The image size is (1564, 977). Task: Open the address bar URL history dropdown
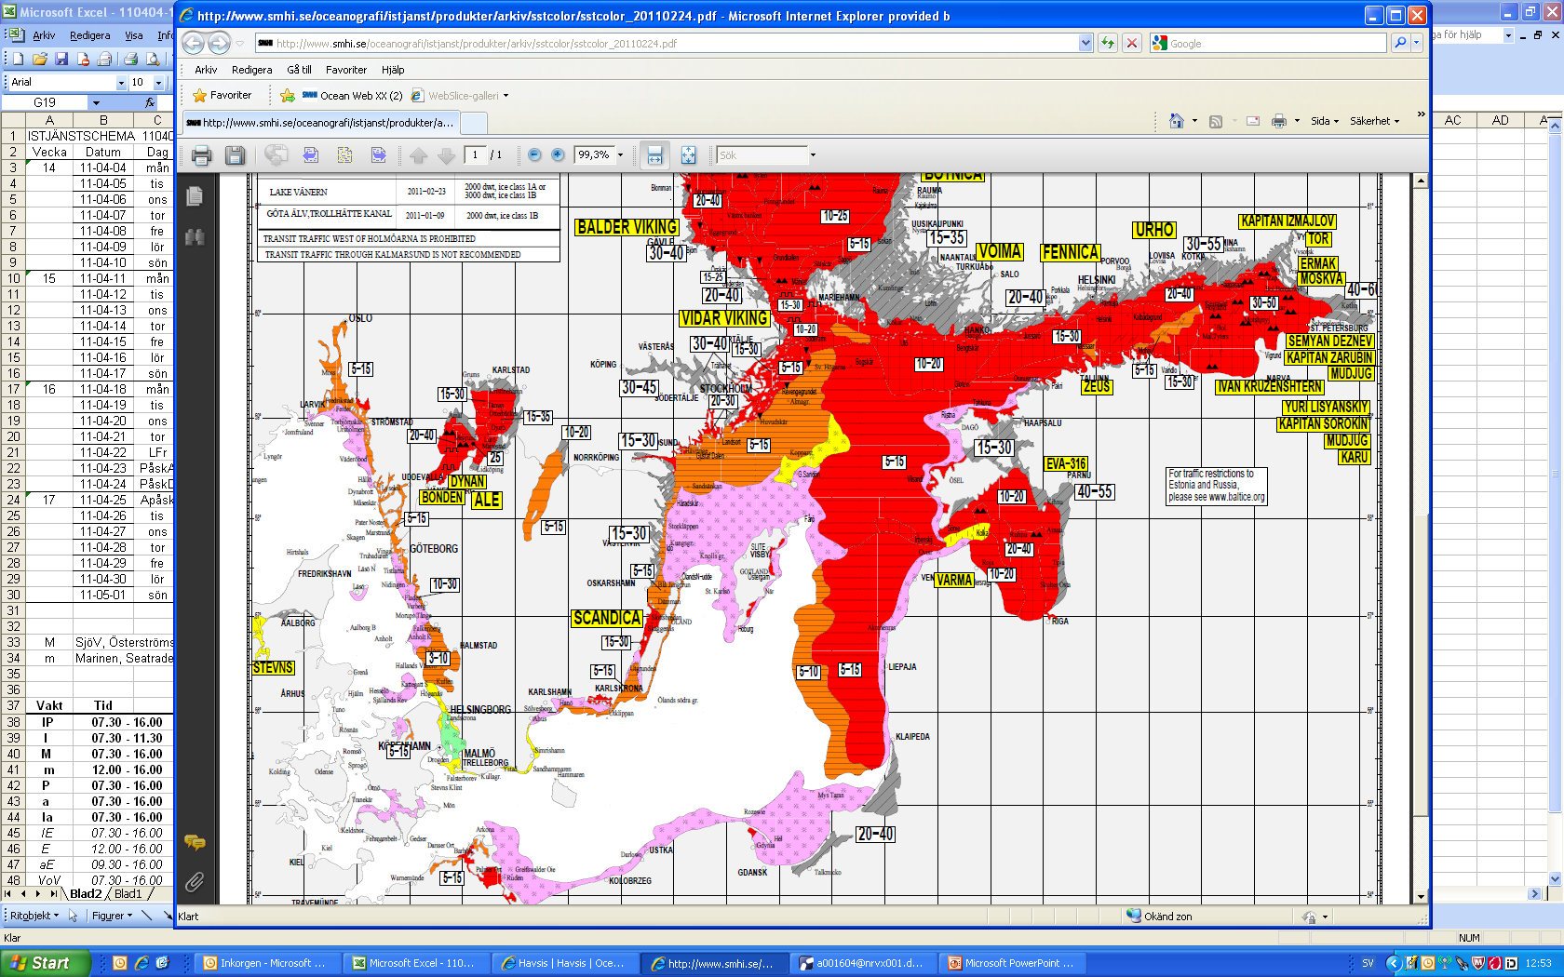click(x=1085, y=43)
